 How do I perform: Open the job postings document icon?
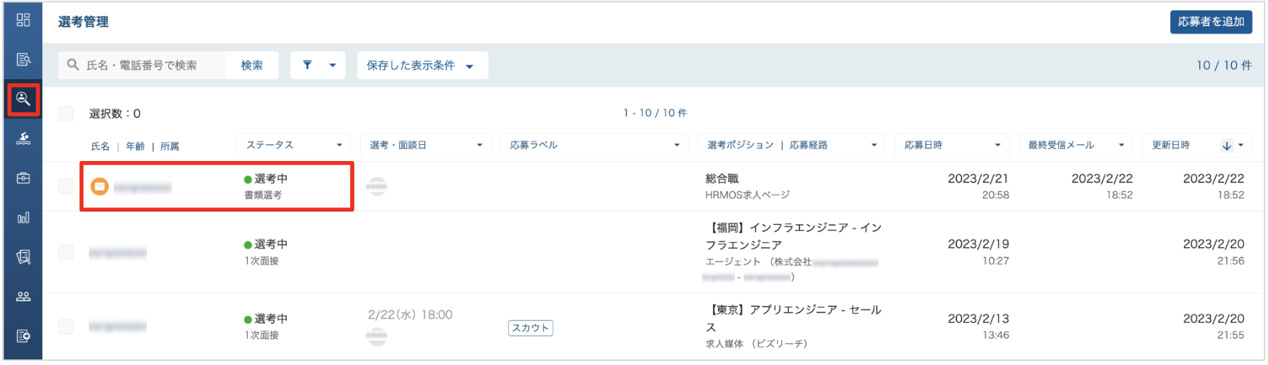23,60
